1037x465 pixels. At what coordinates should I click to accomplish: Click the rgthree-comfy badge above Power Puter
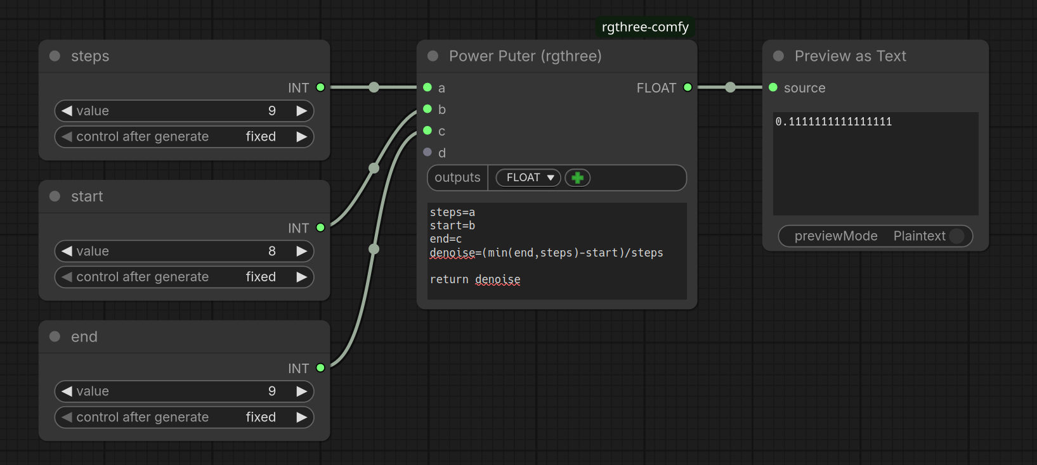(x=645, y=27)
